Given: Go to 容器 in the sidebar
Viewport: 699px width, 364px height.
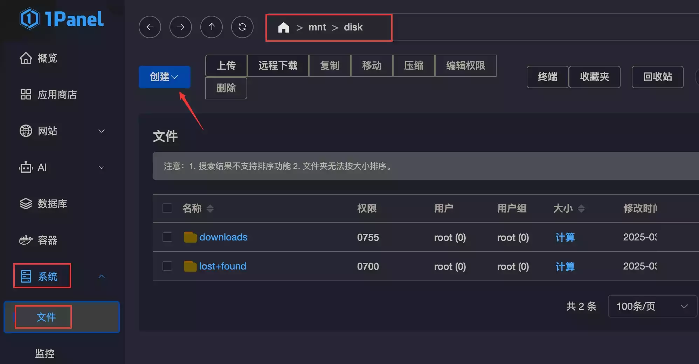Looking at the screenshot, I should click(47, 240).
